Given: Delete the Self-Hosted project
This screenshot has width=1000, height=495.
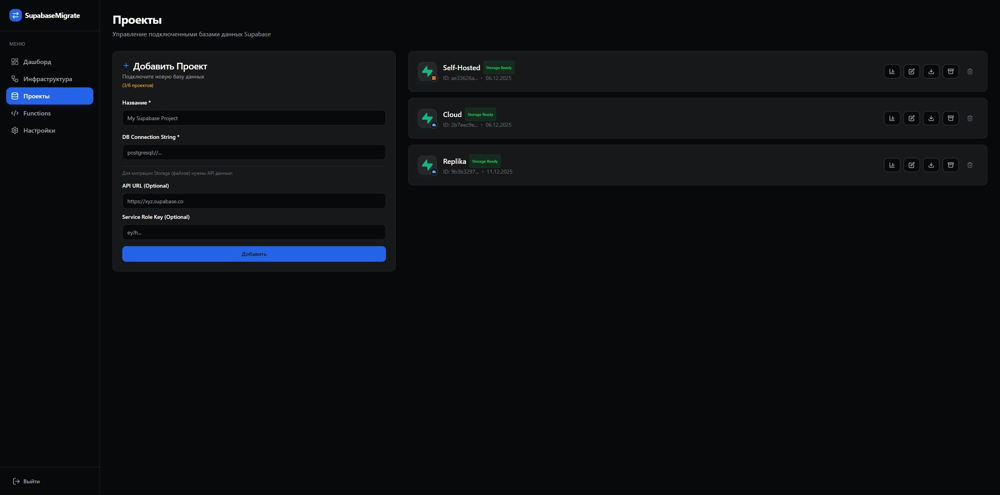Looking at the screenshot, I should click(970, 71).
